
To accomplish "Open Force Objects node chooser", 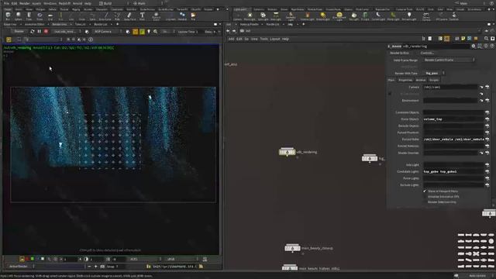I will pos(487,119).
